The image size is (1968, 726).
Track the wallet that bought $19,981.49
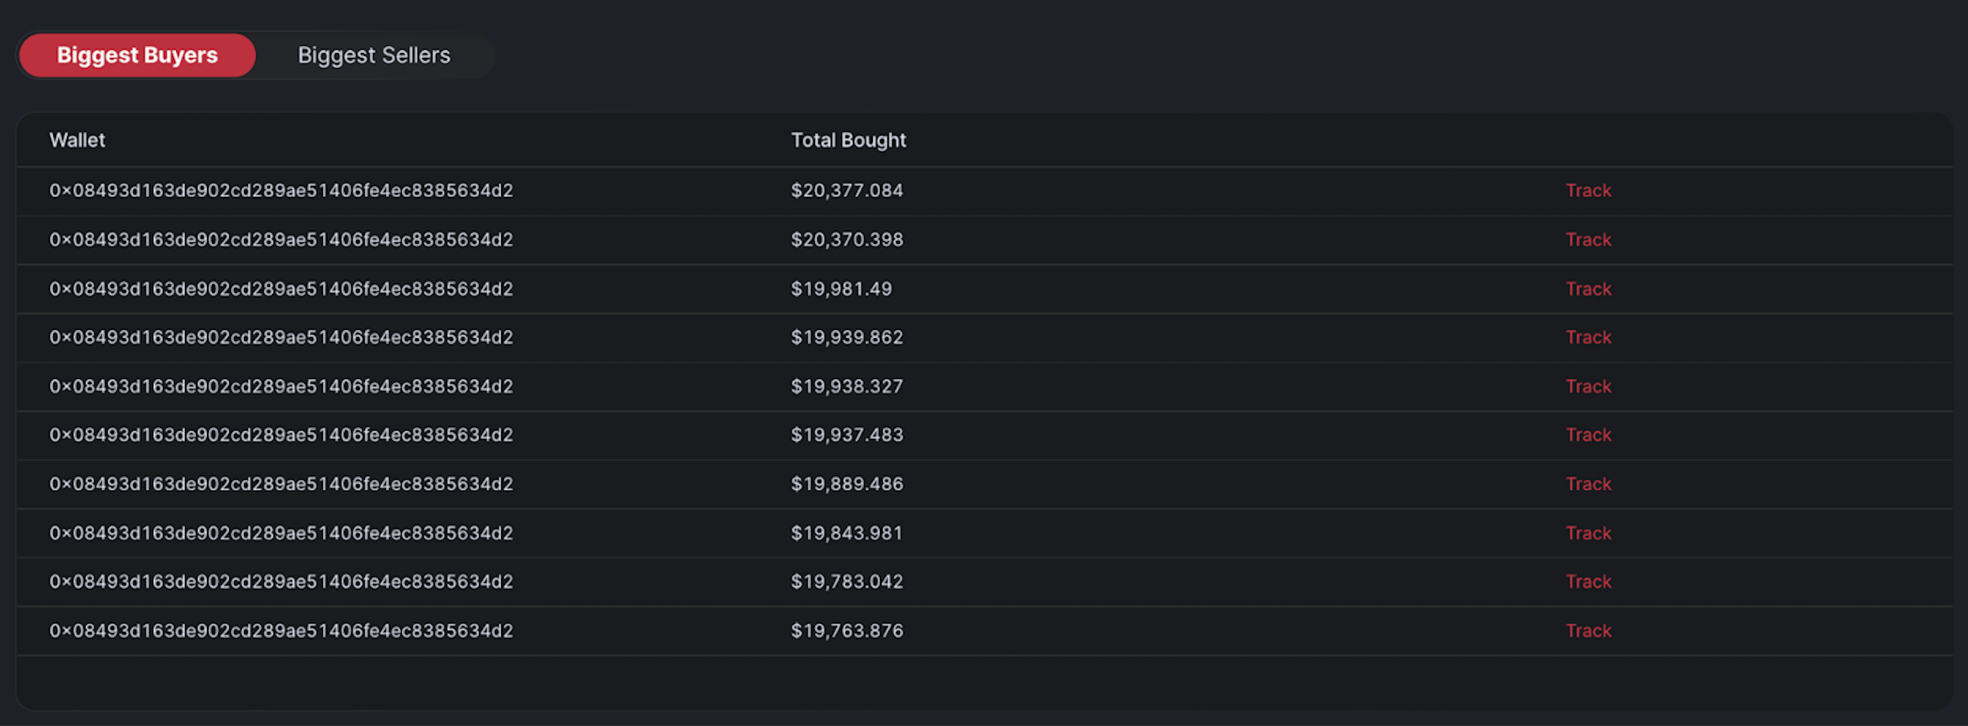[1588, 289]
